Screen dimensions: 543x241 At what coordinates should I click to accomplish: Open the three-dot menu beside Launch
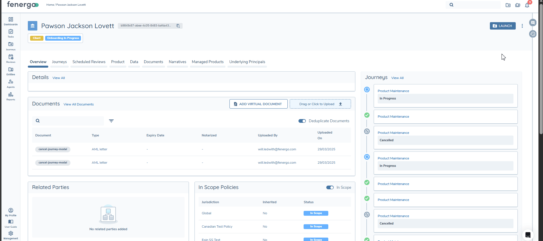[522, 26]
